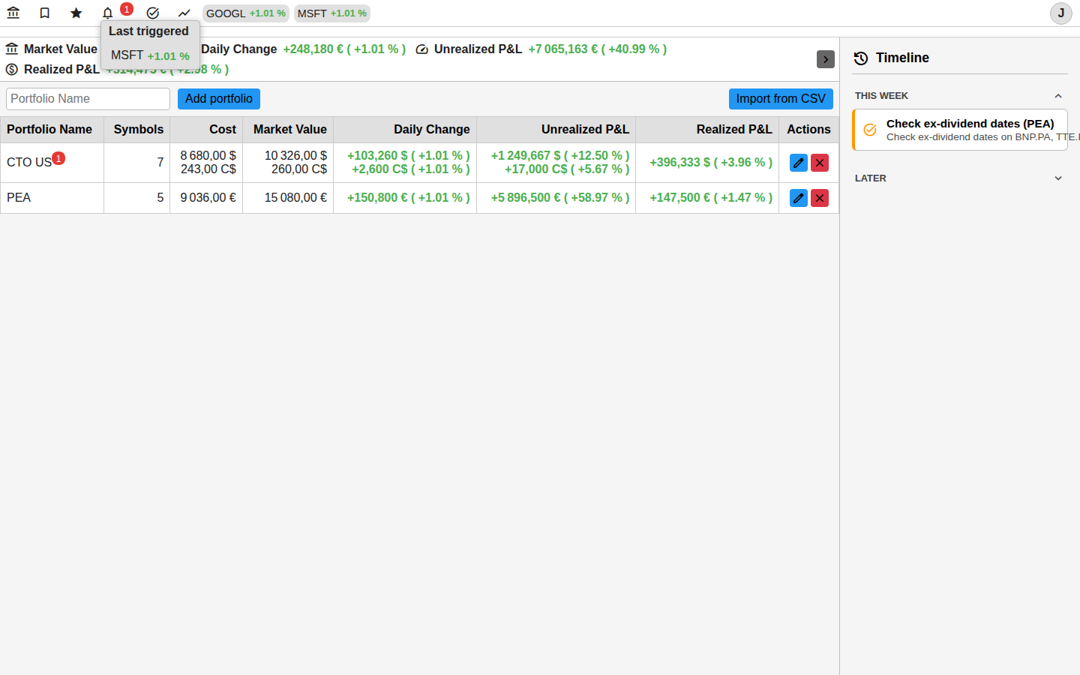
Task: Click the Market Value bank icon
Action: (12, 49)
